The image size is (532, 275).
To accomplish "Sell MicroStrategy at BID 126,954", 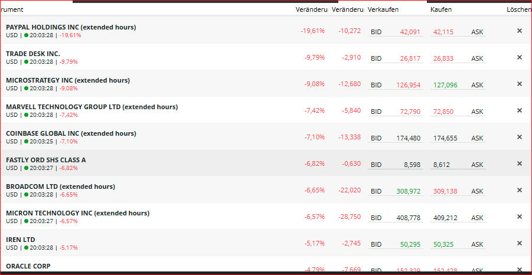I will [x=409, y=85].
